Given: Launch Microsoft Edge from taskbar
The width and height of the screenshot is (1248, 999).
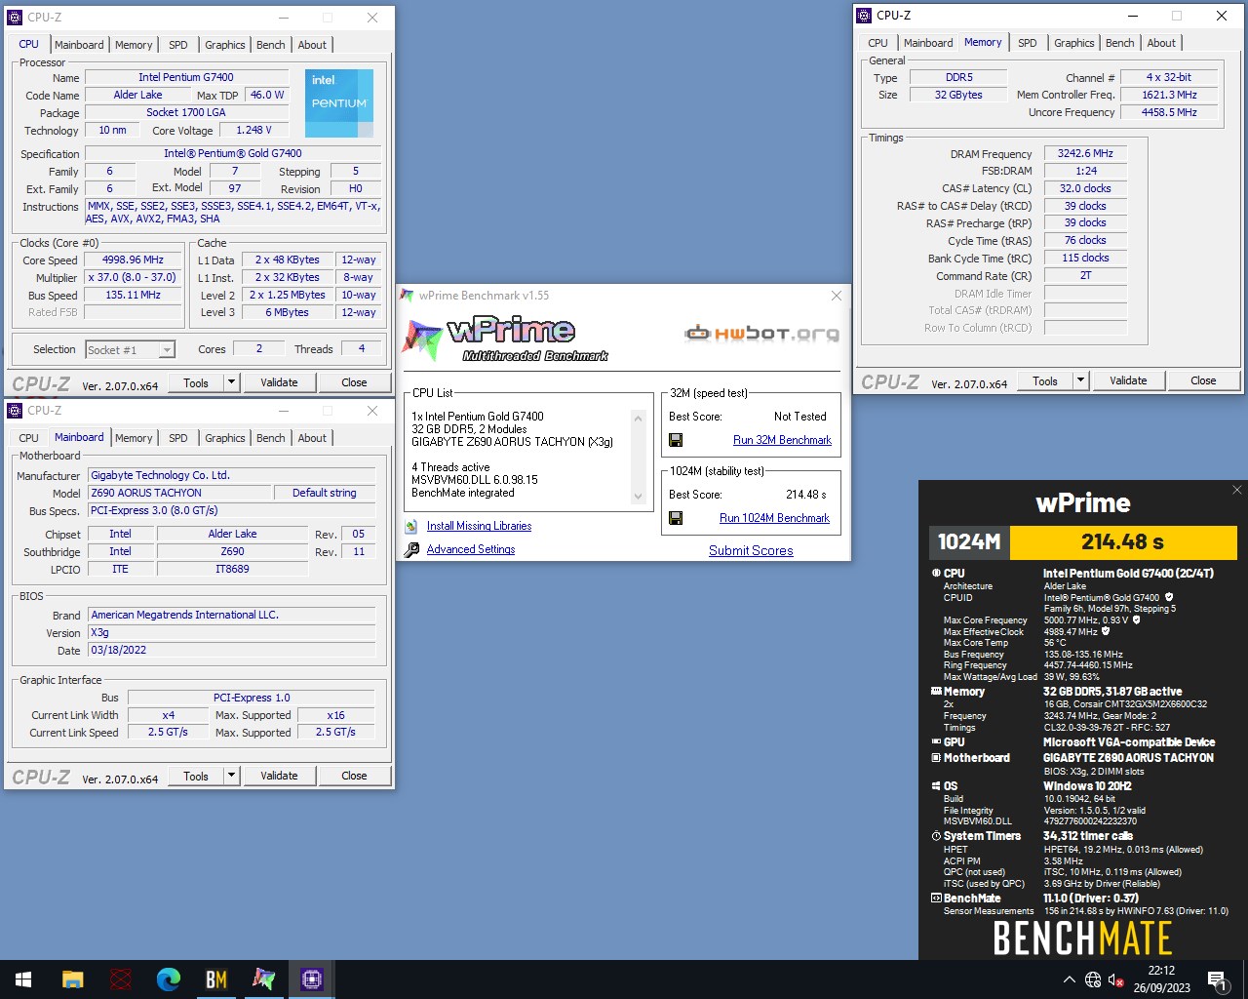Looking at the screenshot, I should point(169,979).
